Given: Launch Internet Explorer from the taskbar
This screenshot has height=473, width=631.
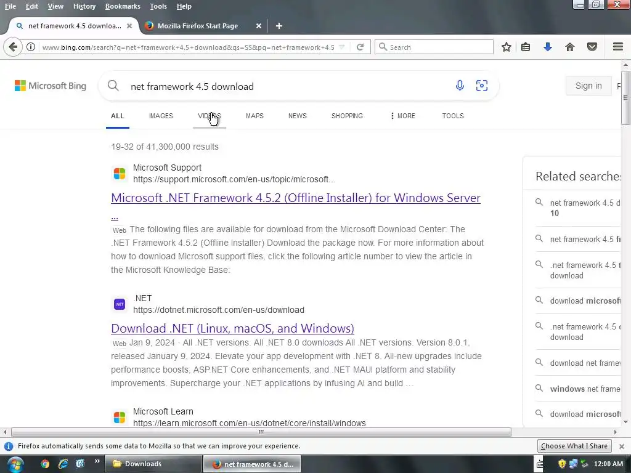Looking at the screenshot, I should click(63, 464).
